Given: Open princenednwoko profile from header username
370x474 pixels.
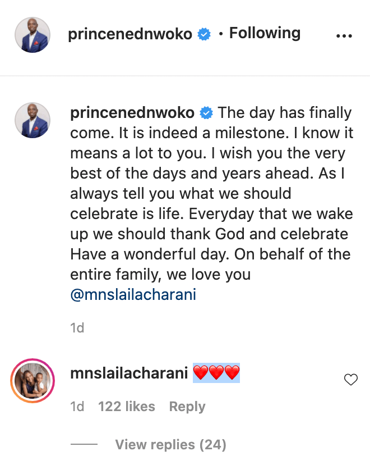Looking at the screenshot, I should click(x=130, y=34).
